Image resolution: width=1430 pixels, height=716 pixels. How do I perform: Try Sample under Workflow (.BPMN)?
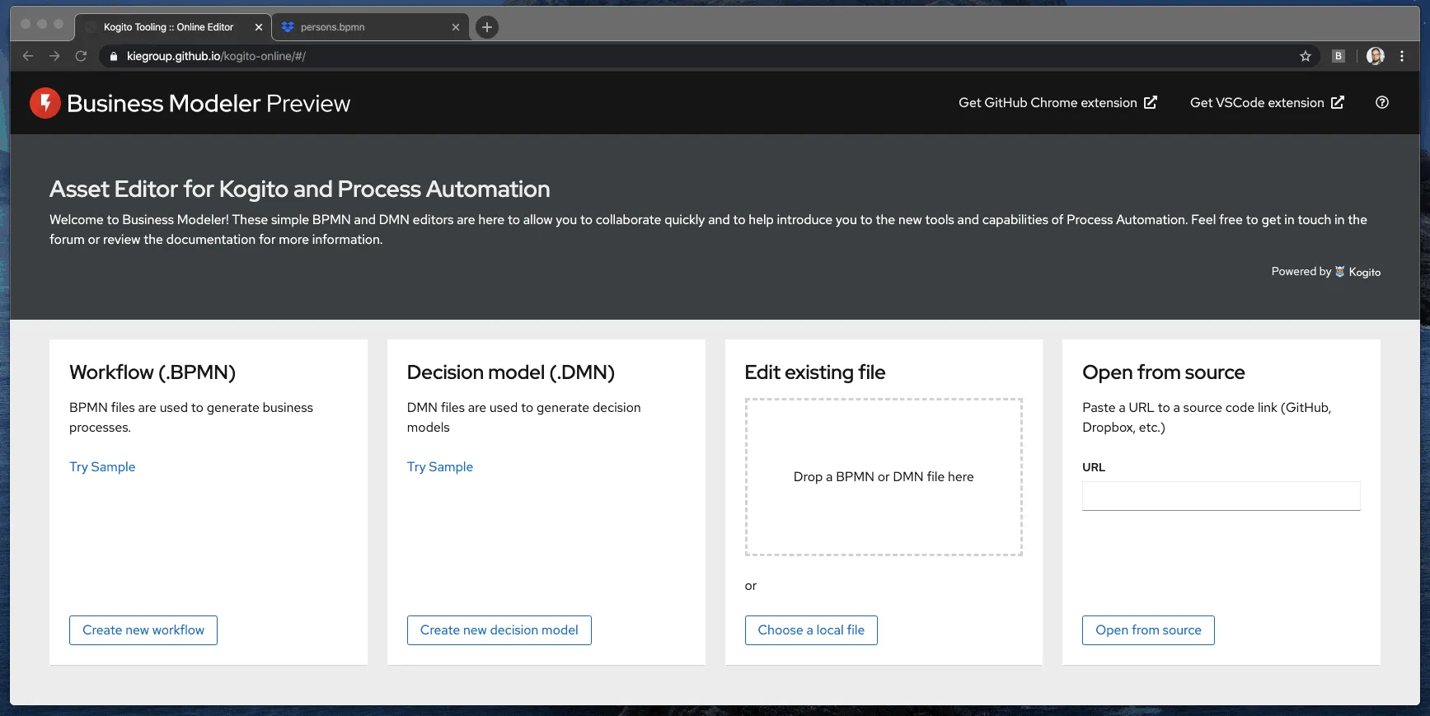coord(102,466)
